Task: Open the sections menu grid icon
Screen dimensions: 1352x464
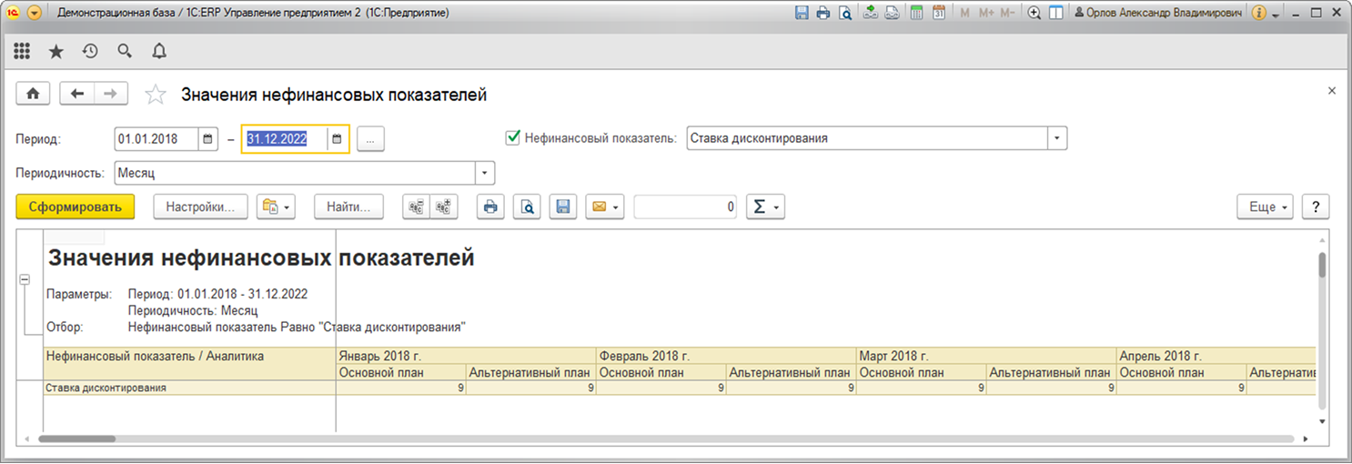Action: 22,51
